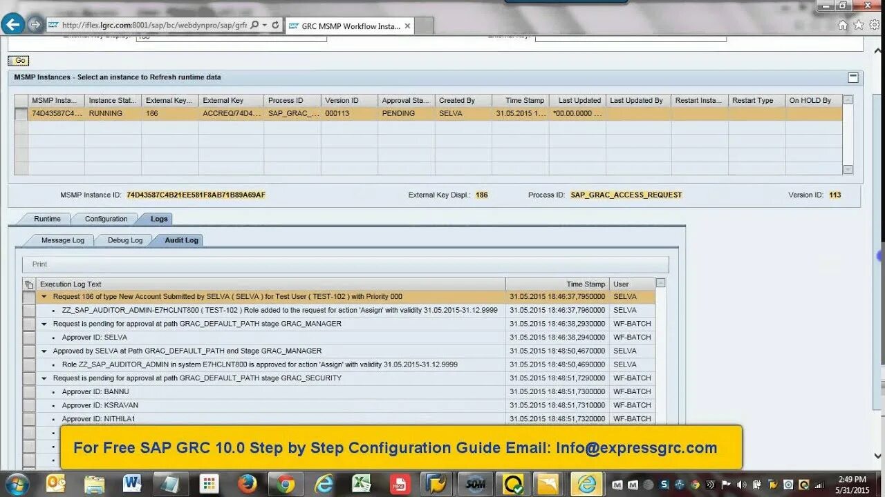Open the Message Log sub-tab
The height and width of the screenshot is (497, 885).
pos(63,240)
